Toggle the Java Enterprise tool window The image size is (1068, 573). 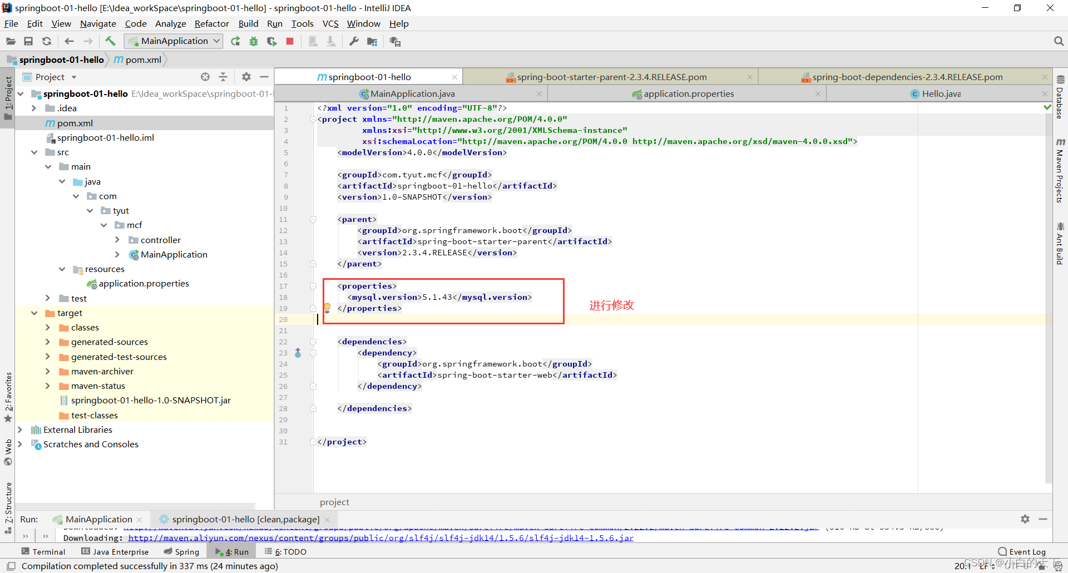click(x=115, y=552)
